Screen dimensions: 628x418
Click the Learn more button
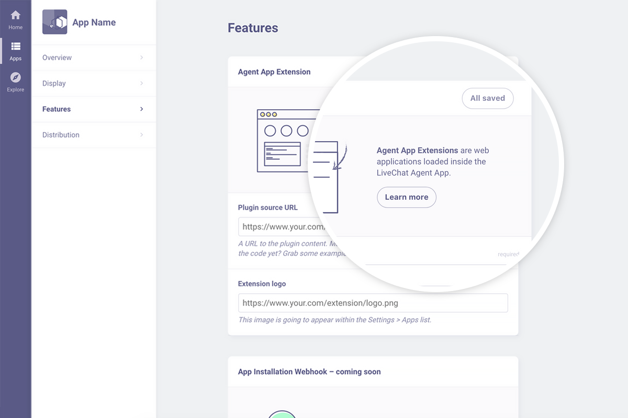(407, 197)
